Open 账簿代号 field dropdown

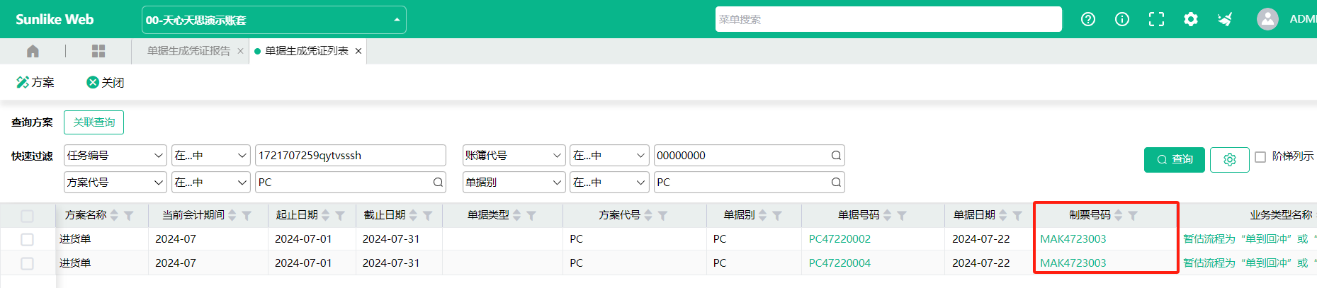[514, 156]
